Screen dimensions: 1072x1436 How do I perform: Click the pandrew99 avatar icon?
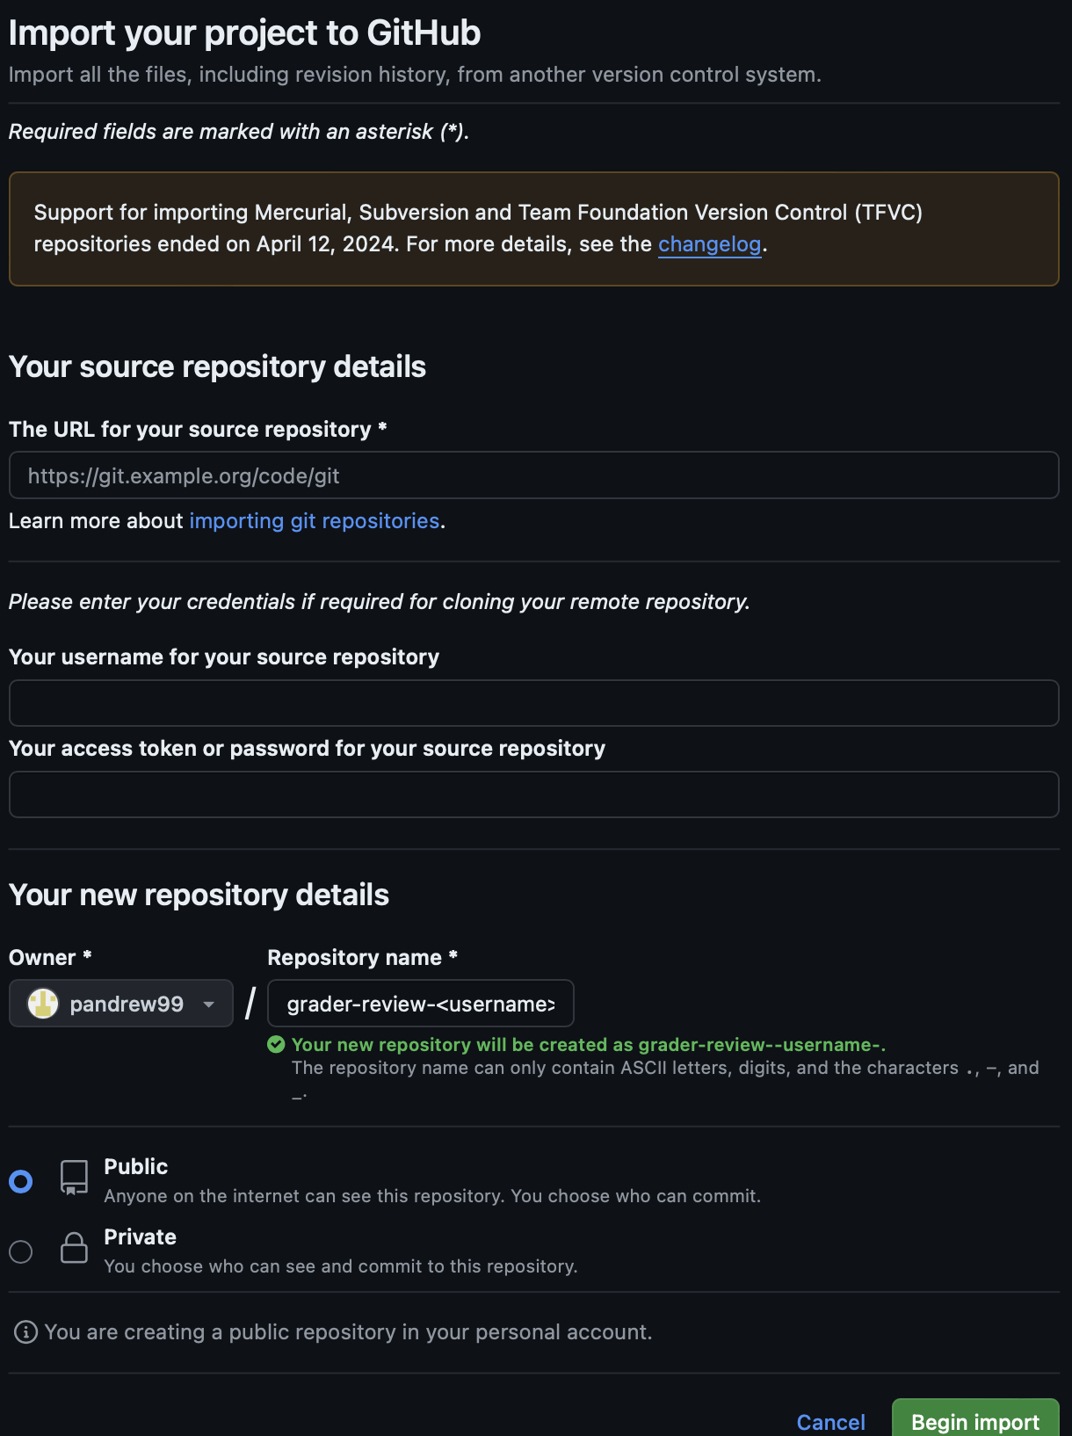[x=43, y=1003]
